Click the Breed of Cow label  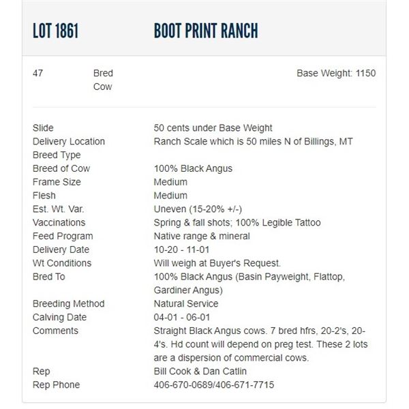tap(61, 168)
